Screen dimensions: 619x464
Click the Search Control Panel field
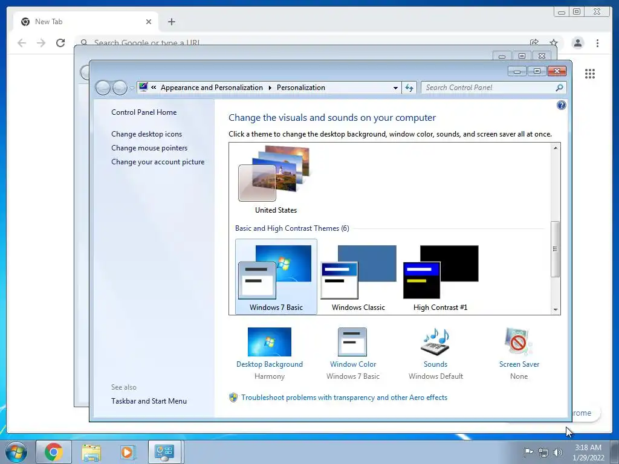(x=493, y=88)
